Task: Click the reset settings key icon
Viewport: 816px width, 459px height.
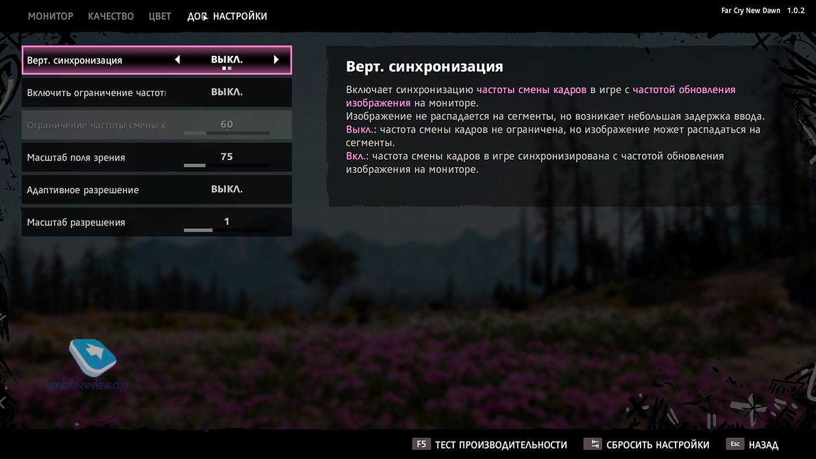Action: coord(593,444)
